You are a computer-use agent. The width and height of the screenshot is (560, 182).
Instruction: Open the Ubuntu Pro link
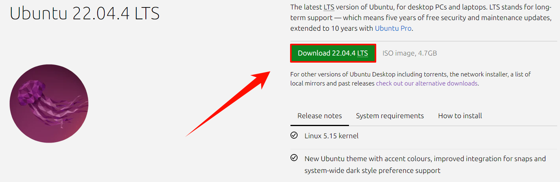pyautogui.click(x=393, y=28)
